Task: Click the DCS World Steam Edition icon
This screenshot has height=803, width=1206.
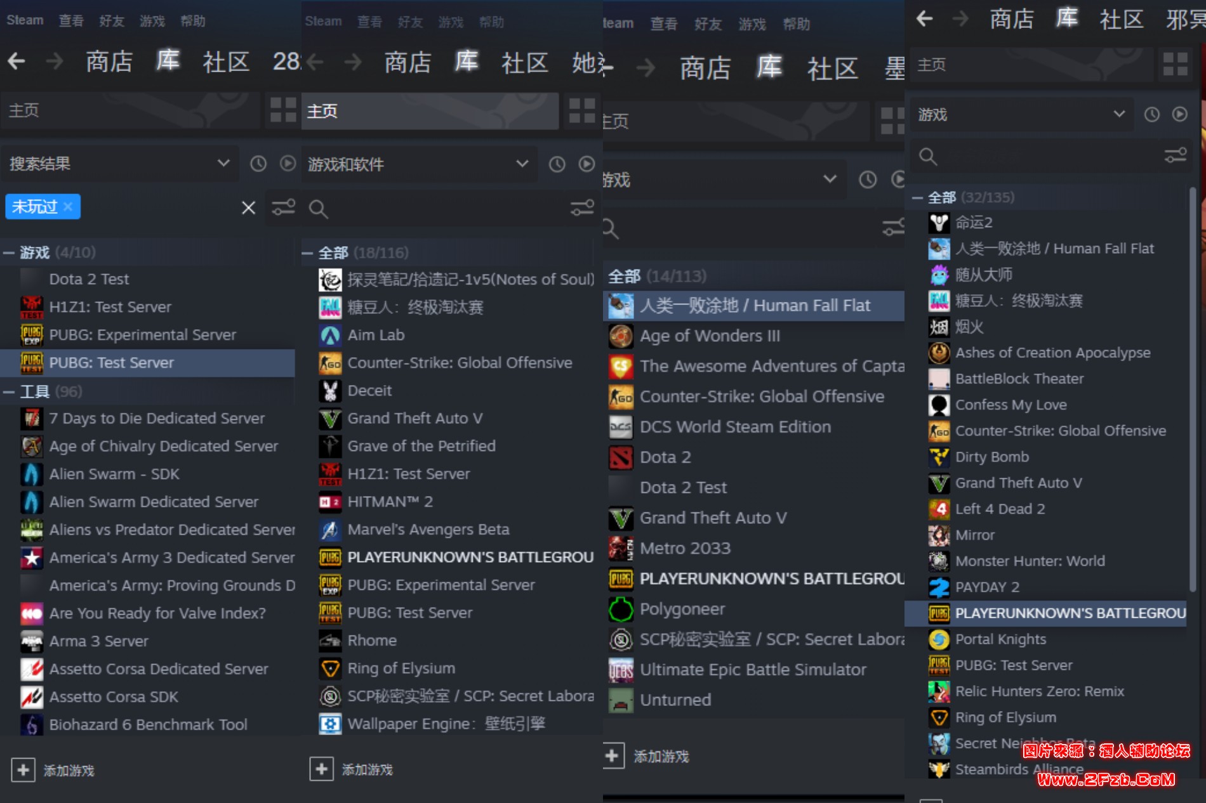Action: click(621, 427)
